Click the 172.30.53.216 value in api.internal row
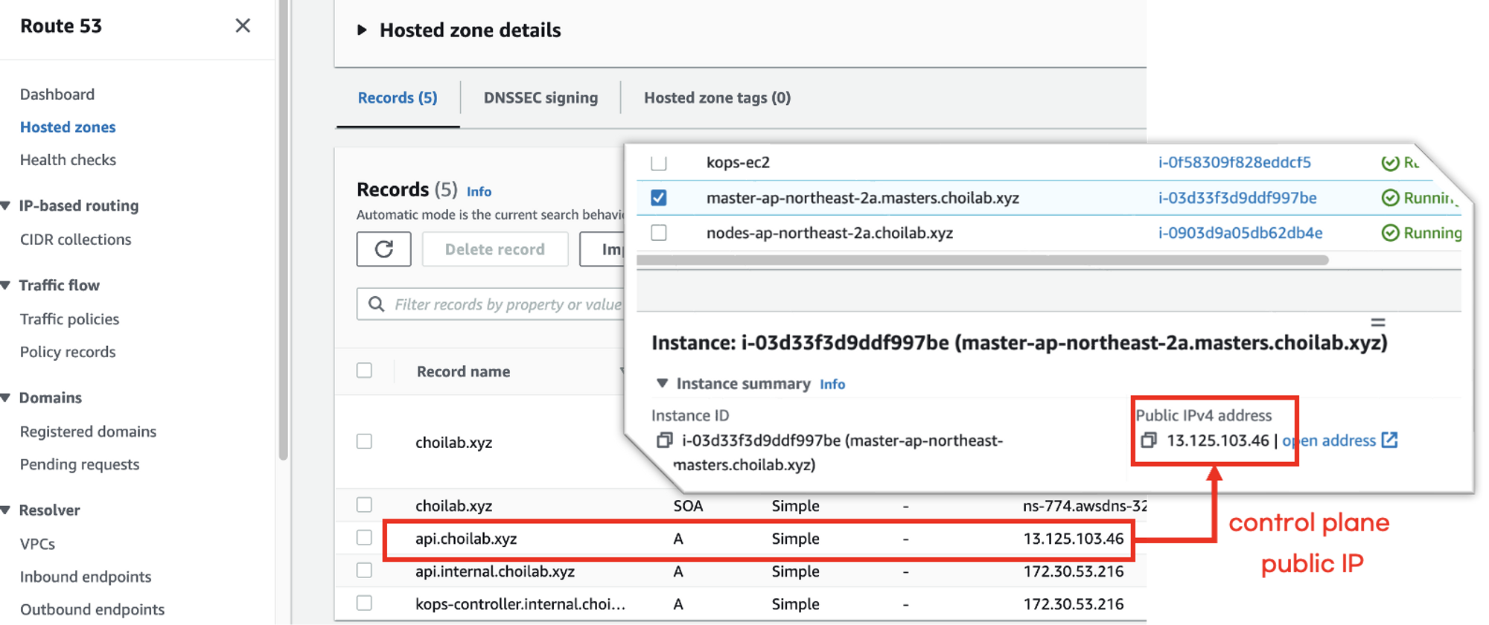The image size is (1489, 625). click(1074, 571)
